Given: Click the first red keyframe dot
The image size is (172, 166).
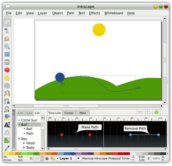Looking at the screenshot, I should (62, 135).
